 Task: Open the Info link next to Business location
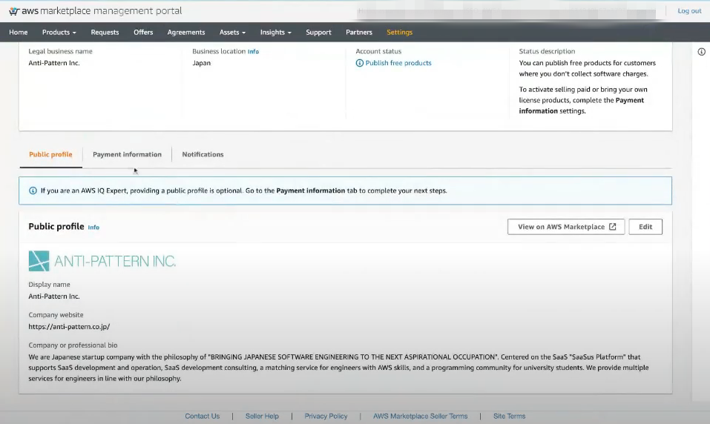pos(253,52)
